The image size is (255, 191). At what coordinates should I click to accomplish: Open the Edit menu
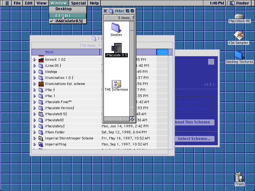pos(29,3)
